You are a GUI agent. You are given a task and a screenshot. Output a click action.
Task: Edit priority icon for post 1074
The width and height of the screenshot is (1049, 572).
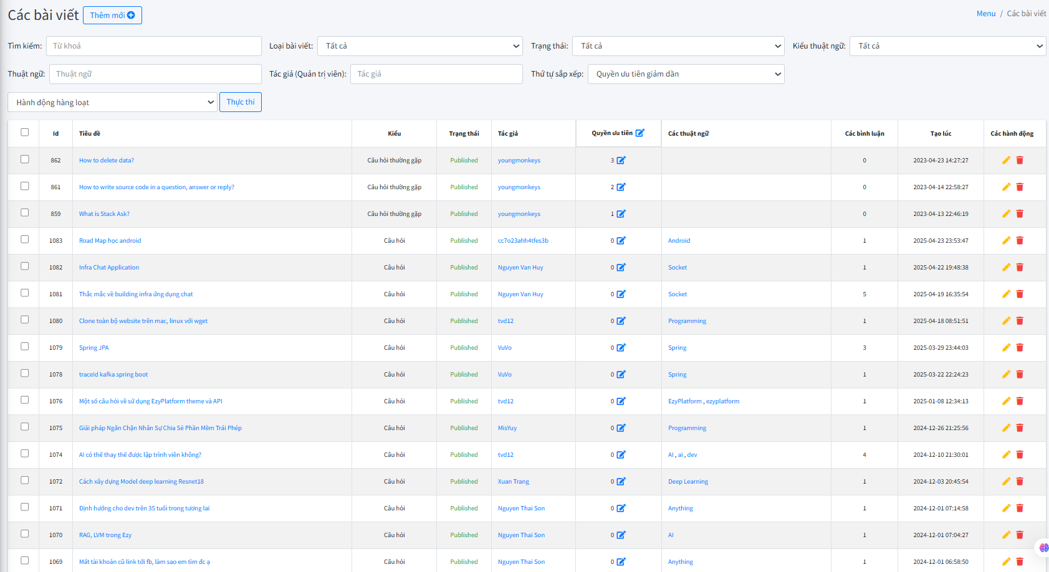click(621, 454)
